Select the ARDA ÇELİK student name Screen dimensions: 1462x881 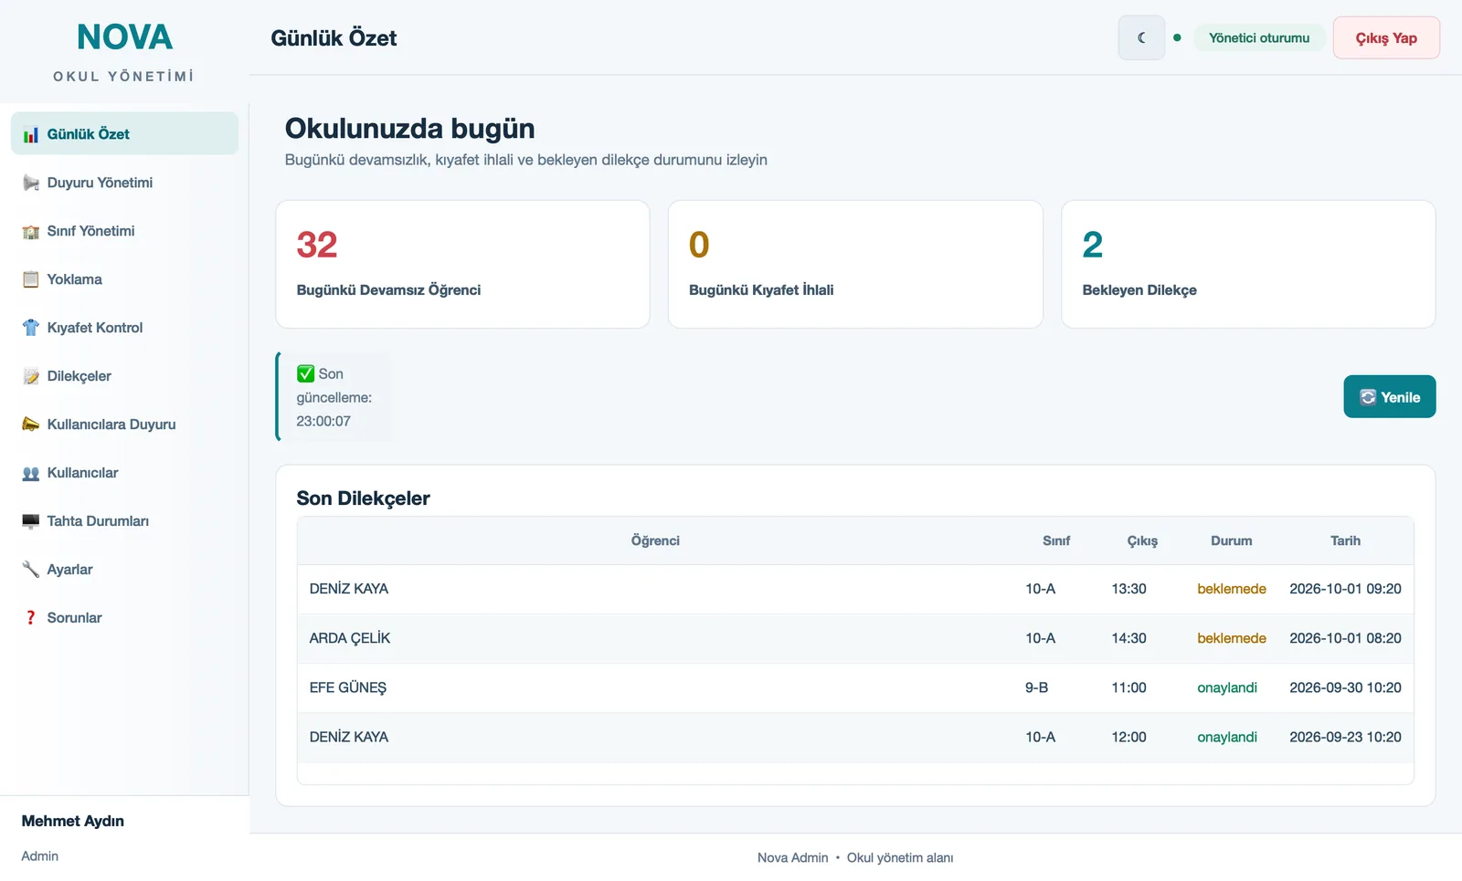(x=350, y=638)
